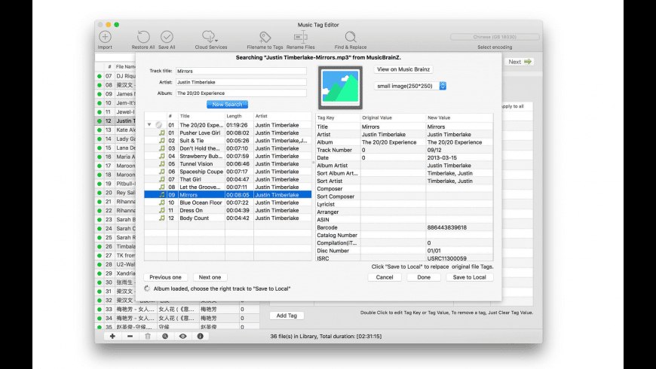Viewport: 656px width, 369px height.
Task: Click the album artwork placeholder thumbnail
Action: point(340,87)
